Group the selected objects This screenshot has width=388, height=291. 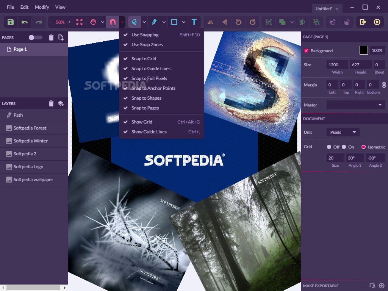coord(269,22)
